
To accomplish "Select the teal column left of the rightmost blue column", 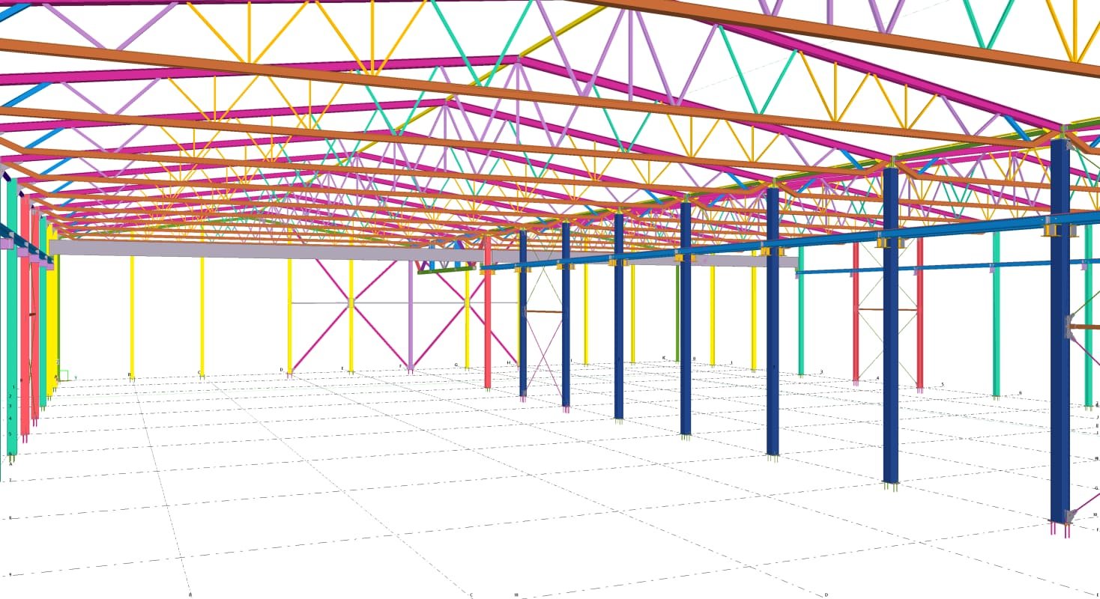I will click(x=996, y=314).
